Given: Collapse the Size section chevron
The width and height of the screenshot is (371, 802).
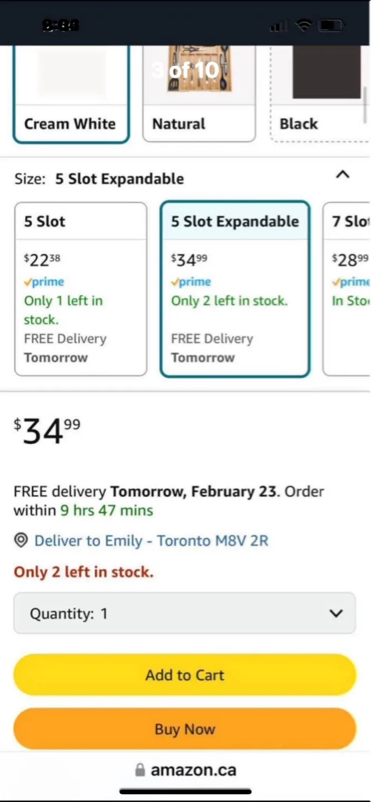Looking at the screenshot, I should pos(343,175).
